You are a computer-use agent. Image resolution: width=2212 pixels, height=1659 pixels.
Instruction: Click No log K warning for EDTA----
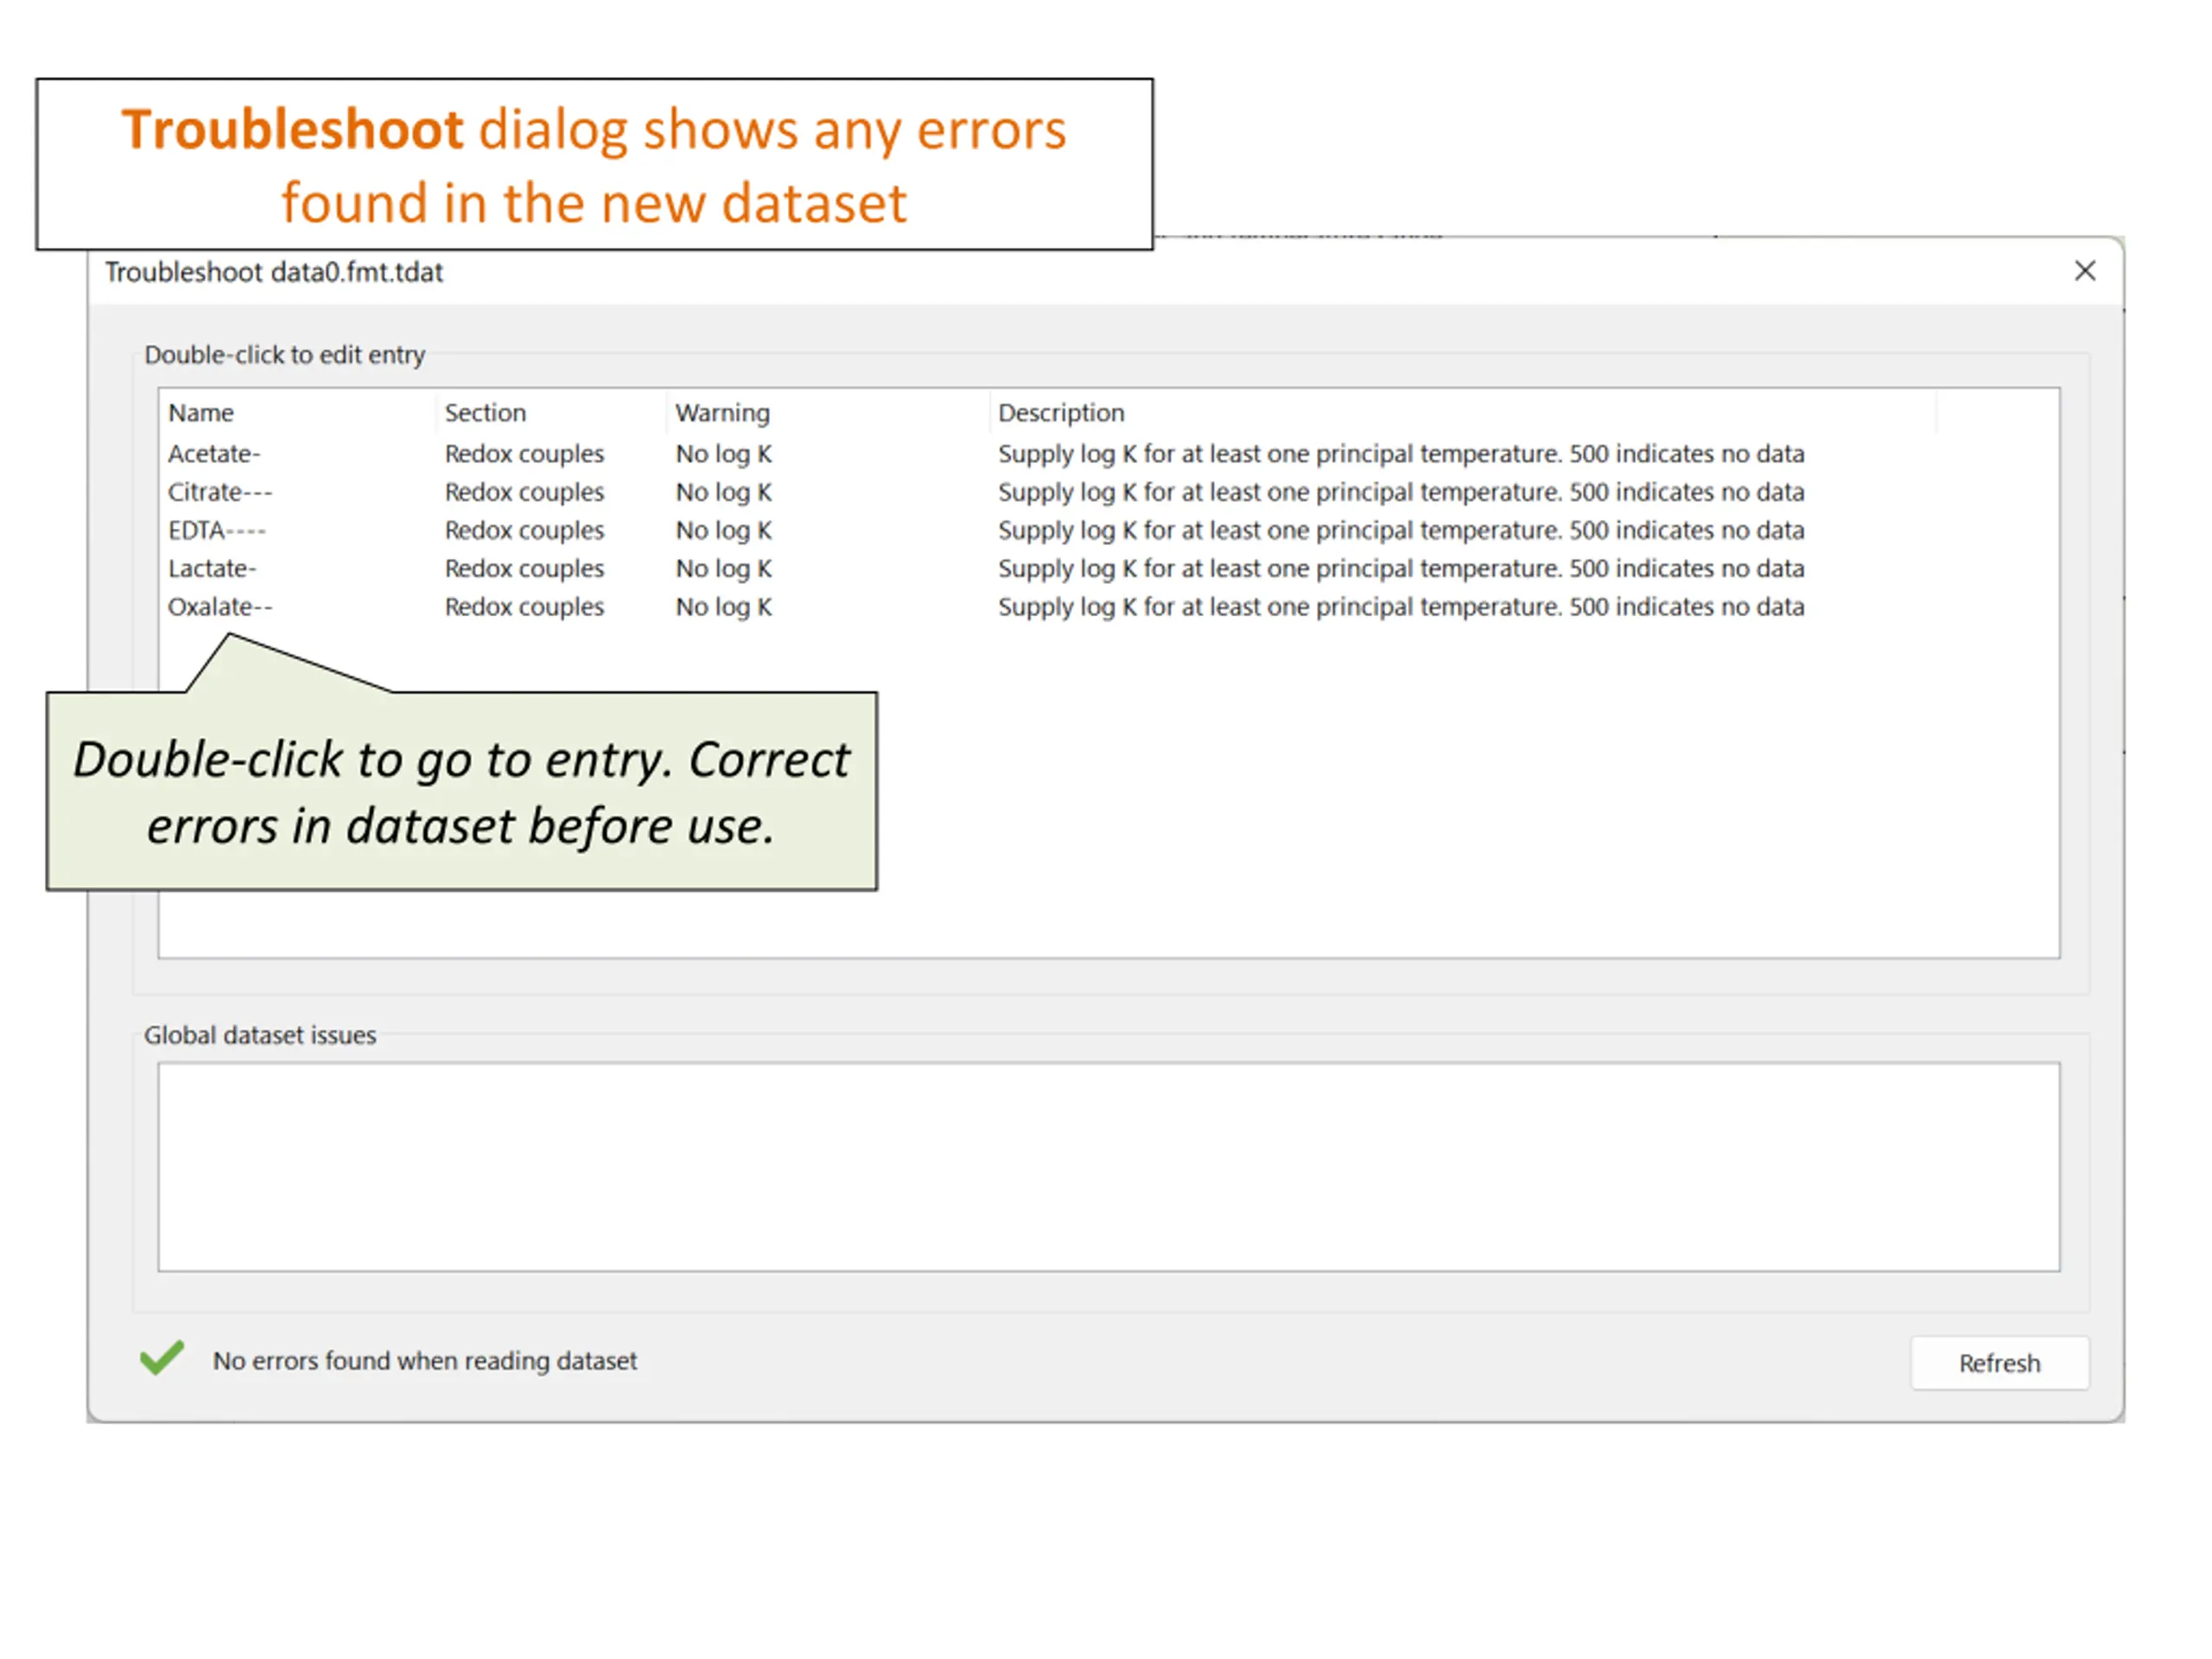point(724,530)
